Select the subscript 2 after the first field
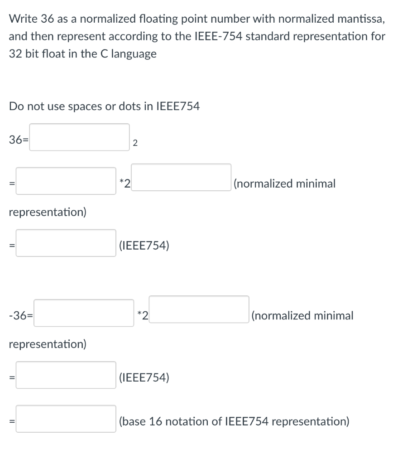The width and height of the screenshot is (393, 464). [x=134, y=143]
